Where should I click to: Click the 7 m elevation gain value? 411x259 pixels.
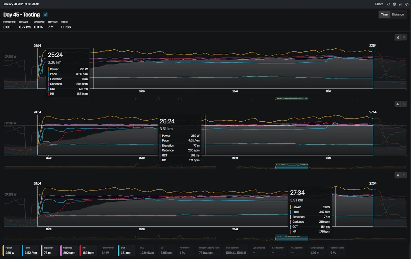[51, 27]
